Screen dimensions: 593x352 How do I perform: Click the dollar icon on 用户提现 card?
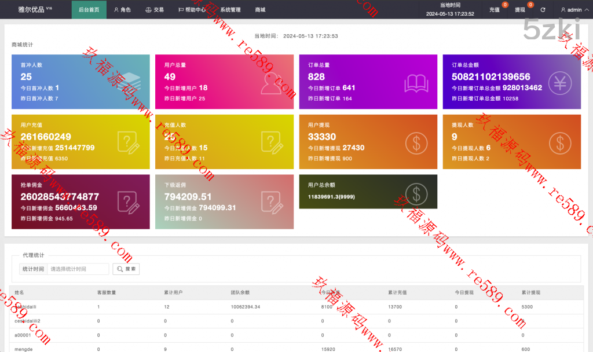pyautogui.click(x=416, y=142)
